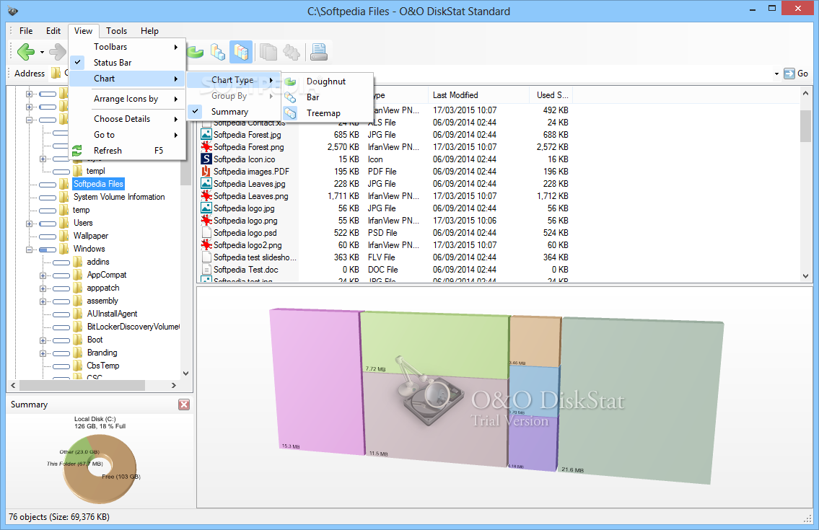Select Softpedia Leaves.png in file list
The height and width of the screenshot is (530, 819).
click(250, 196)
